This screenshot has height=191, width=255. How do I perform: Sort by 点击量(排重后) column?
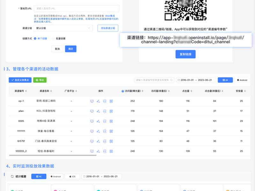point(222,91)
